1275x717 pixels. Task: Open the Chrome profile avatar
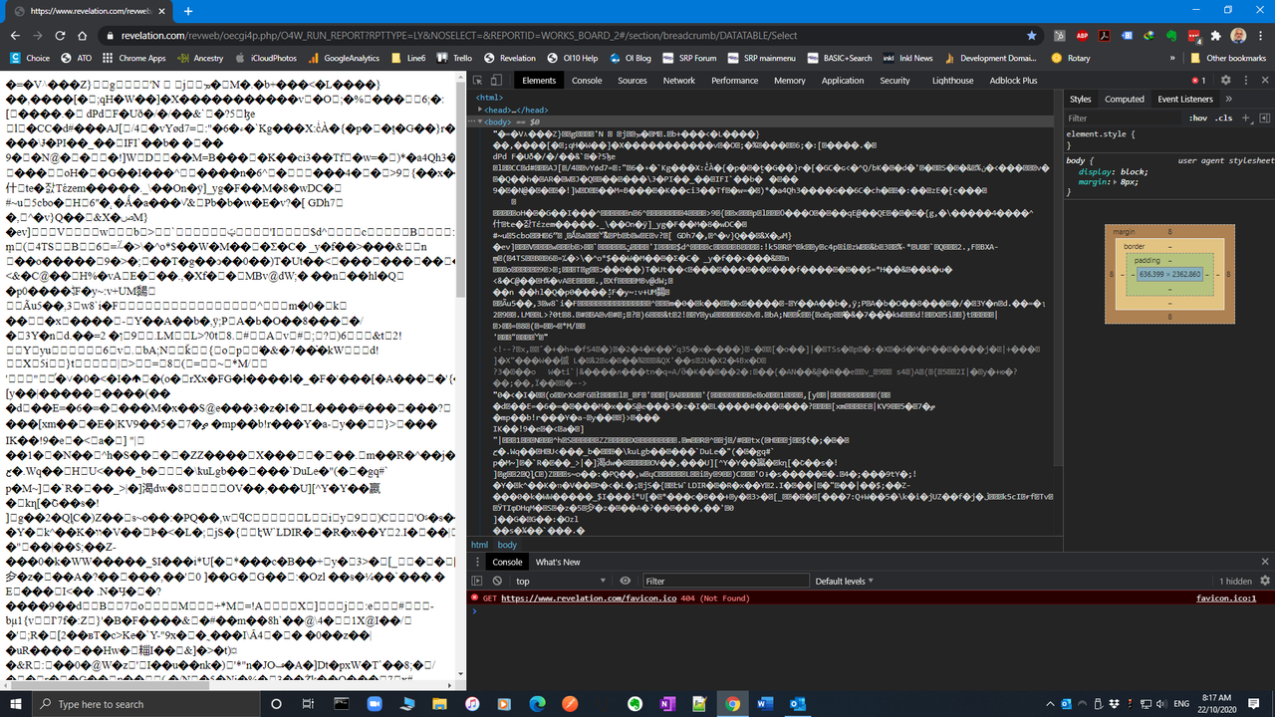(1238, 36)
